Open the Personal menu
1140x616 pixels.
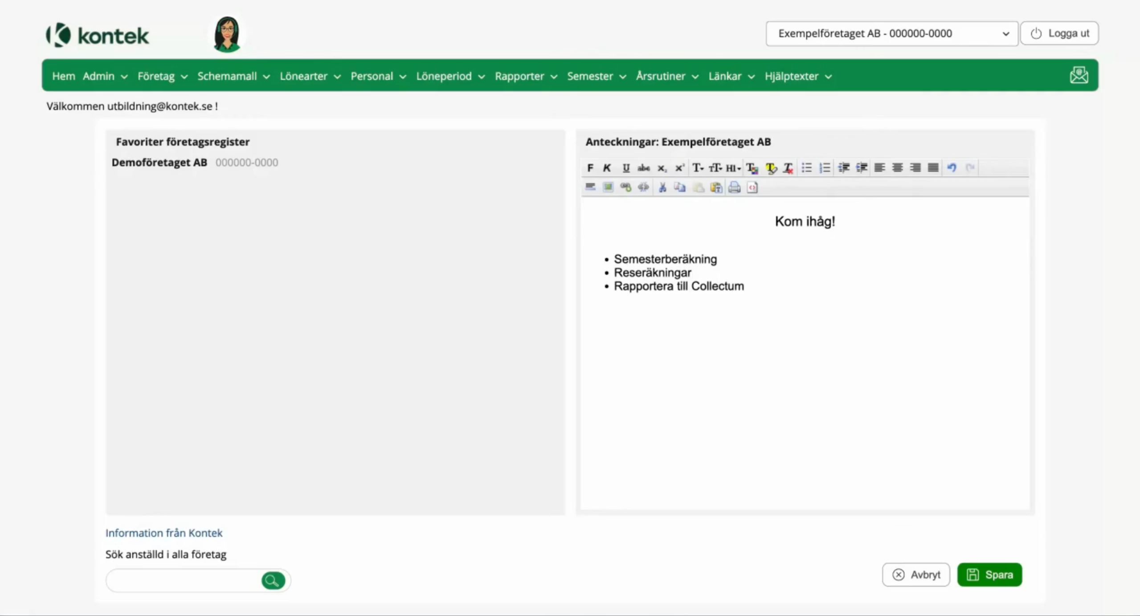[378, 76]
